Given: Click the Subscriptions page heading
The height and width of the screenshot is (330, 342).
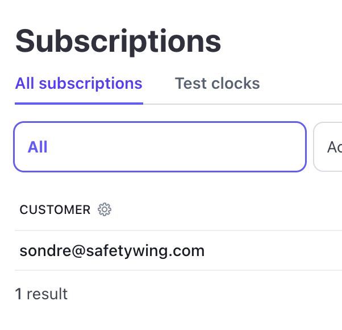Looking at the screenshot, I should click(118, 41).
